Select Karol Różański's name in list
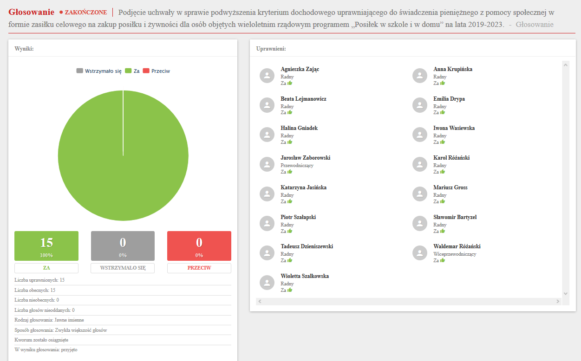This screenshot has height=361, width=581. (x=451, y=158)
